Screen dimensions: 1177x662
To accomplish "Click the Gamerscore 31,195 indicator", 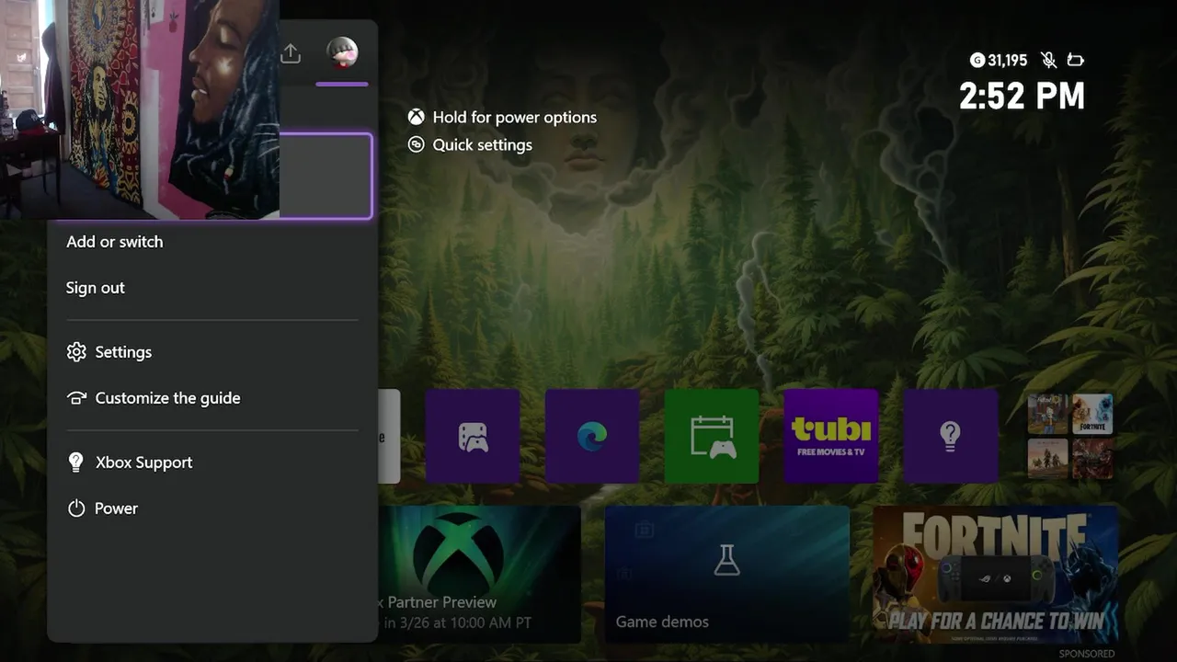I will [x=999, y=60].
